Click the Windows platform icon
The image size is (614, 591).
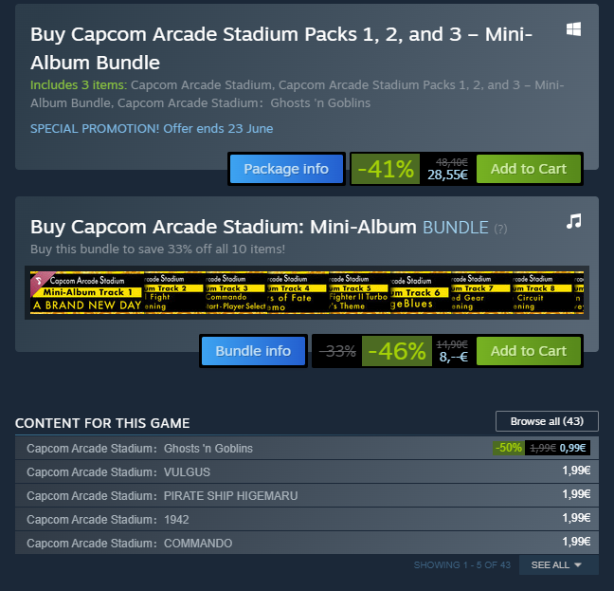[x=573, y=29]
